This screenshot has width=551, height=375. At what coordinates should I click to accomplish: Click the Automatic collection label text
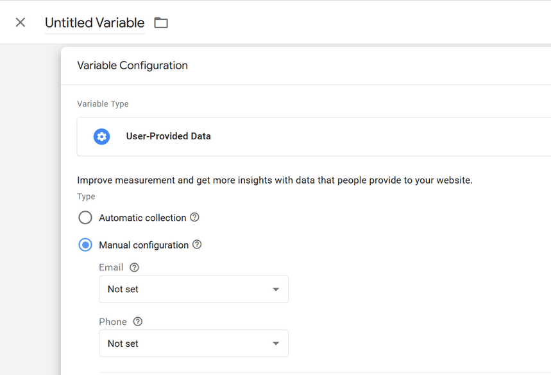pyautogui.click(x=142, y=218)
